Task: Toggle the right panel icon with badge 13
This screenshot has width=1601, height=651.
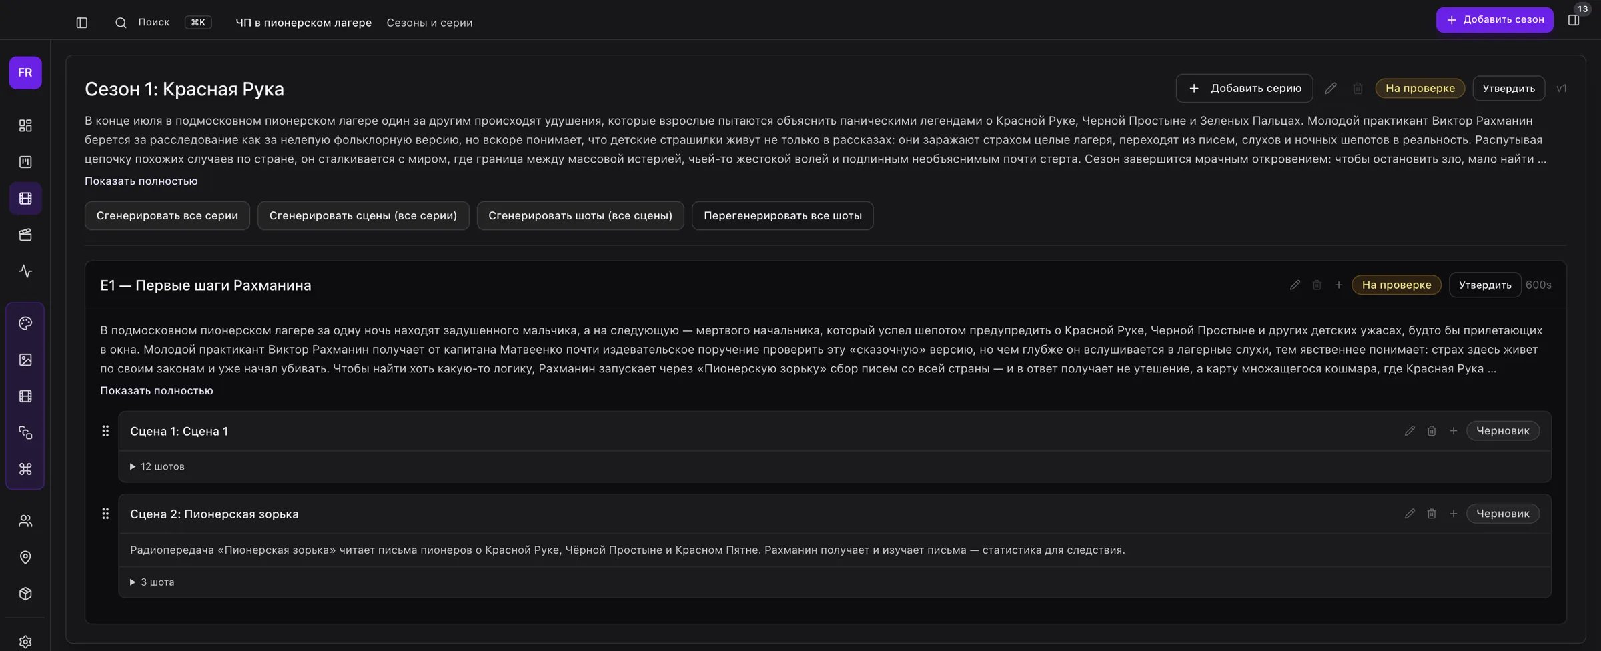Action: 1574,20
